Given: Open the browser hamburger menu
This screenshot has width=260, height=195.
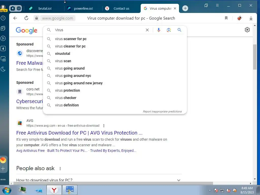Looking at the screenshot, I should [x=217, y=5].
